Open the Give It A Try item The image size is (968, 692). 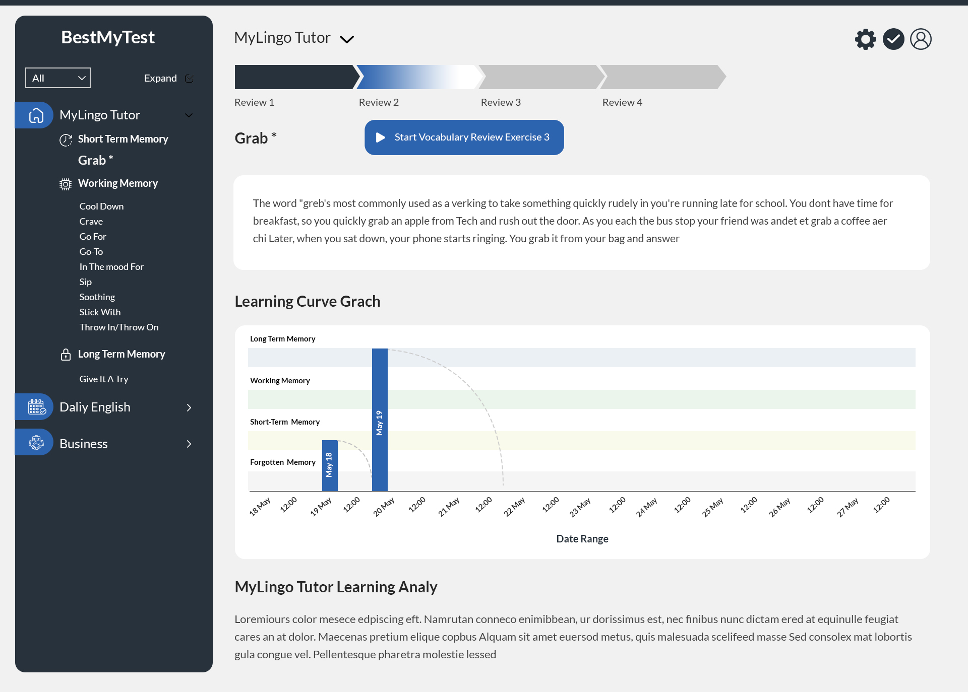tap(104, 379)
